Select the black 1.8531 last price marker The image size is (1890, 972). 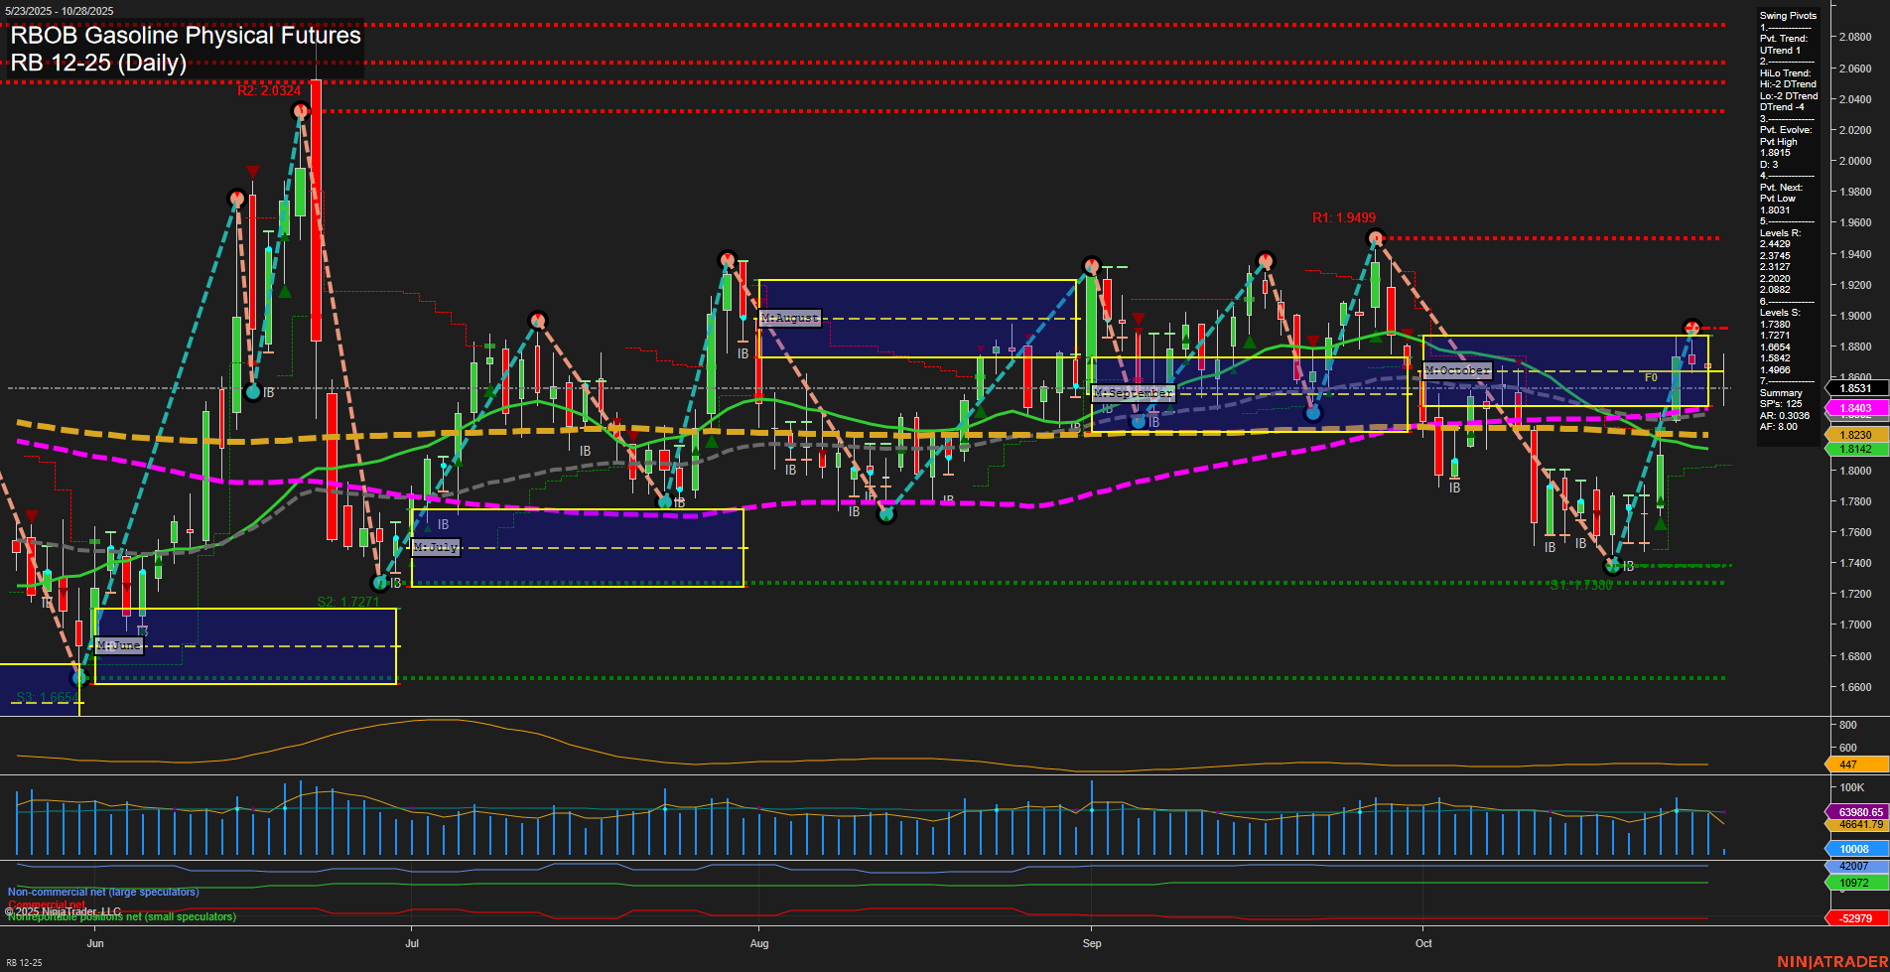click(1854, 389)
